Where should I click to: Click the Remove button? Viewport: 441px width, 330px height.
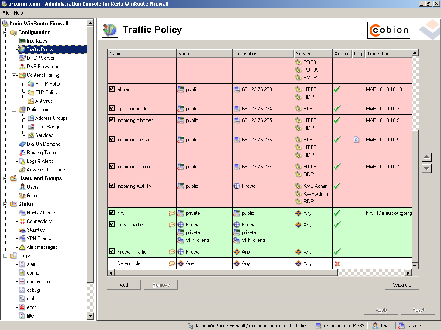[x=161, y=285]
